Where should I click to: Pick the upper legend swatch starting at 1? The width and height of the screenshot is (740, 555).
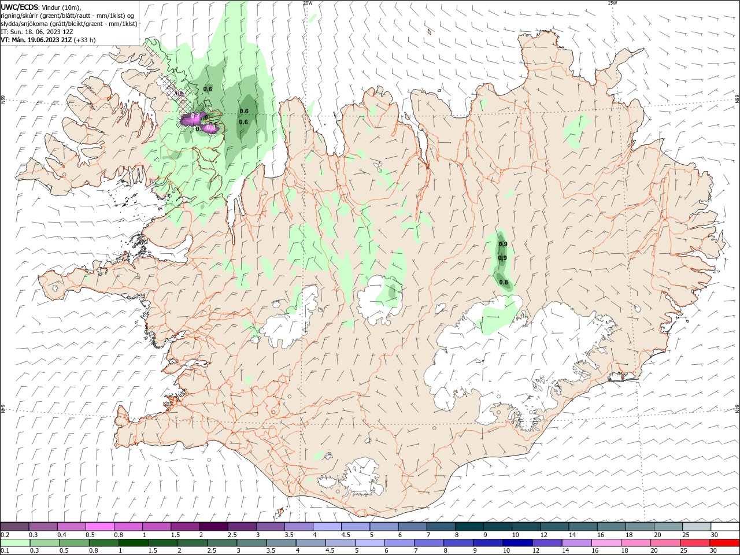[x=156, y=527]
